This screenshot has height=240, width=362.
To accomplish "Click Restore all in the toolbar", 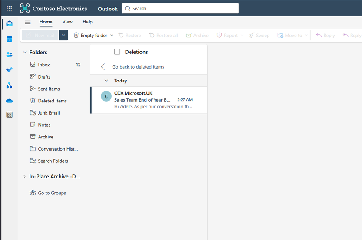I will 163,35.
